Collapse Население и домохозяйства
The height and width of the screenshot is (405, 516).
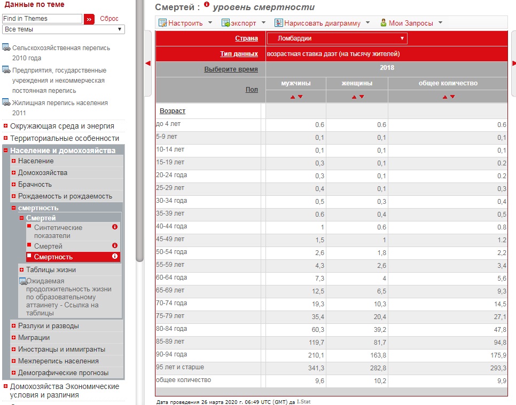5,150
